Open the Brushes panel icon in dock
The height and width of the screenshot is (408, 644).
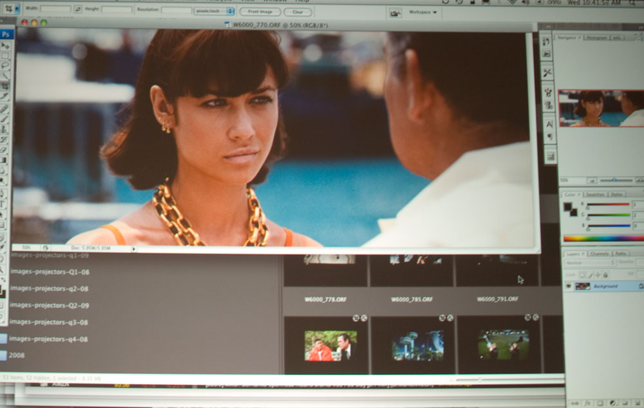548,93
